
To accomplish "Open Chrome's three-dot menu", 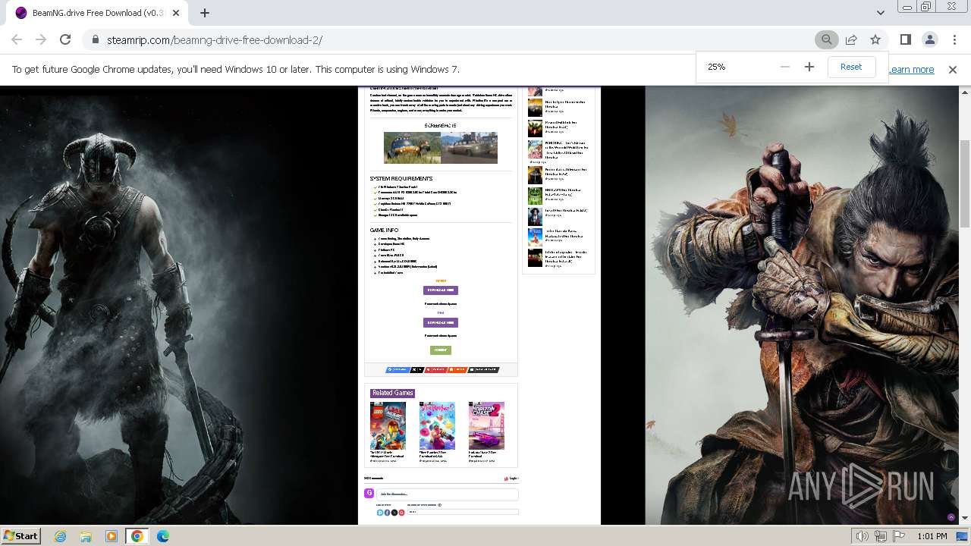I will (954, 39).
